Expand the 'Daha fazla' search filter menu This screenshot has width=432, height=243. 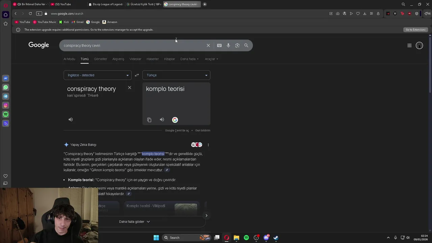pos(189,59)
